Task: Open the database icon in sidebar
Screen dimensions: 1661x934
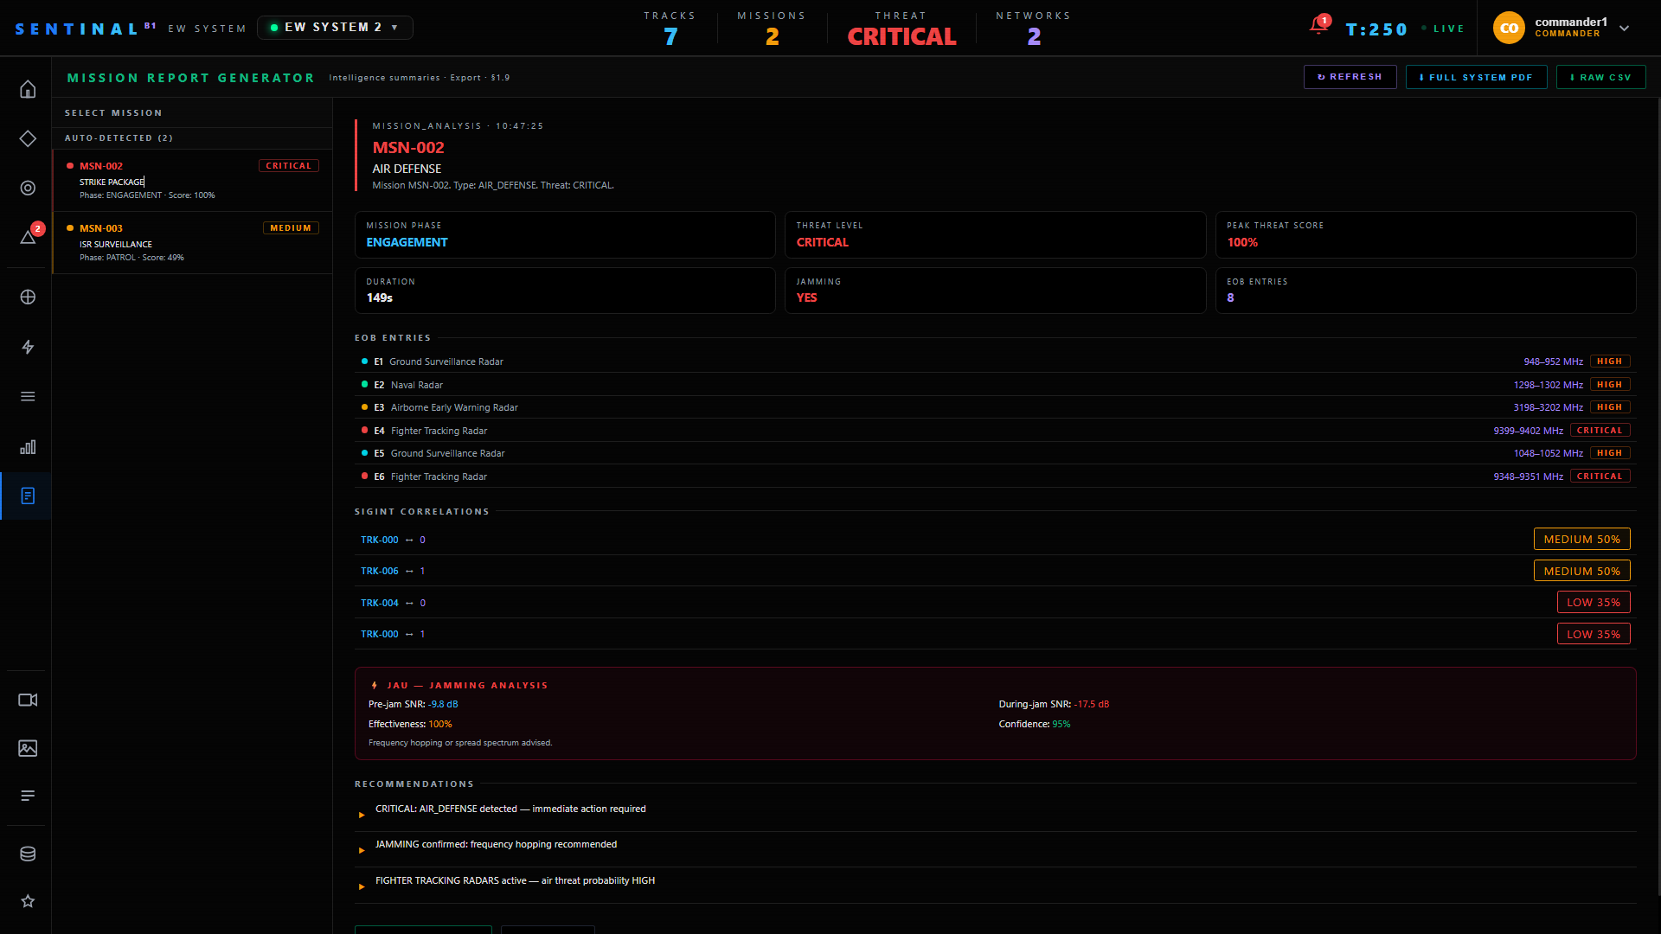Action: [x=28, y=854]
